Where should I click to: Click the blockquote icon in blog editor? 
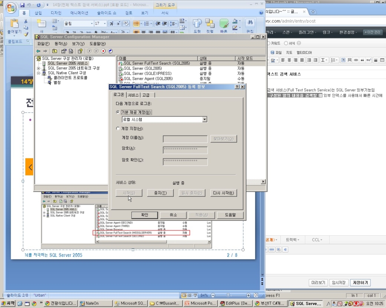pyautogui.click(x=362, y=60)
